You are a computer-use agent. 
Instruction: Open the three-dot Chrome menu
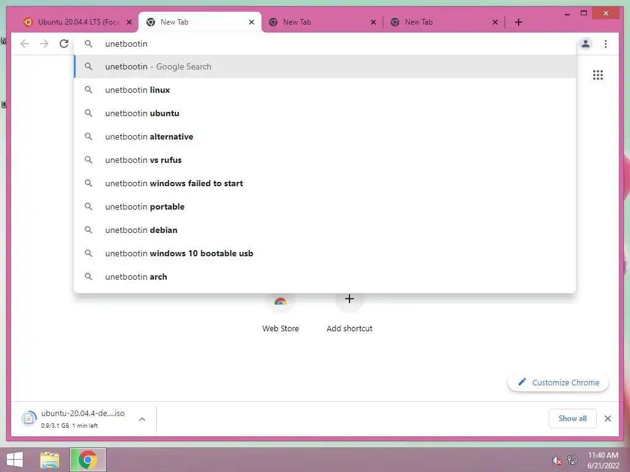click(x=605, y=44)
